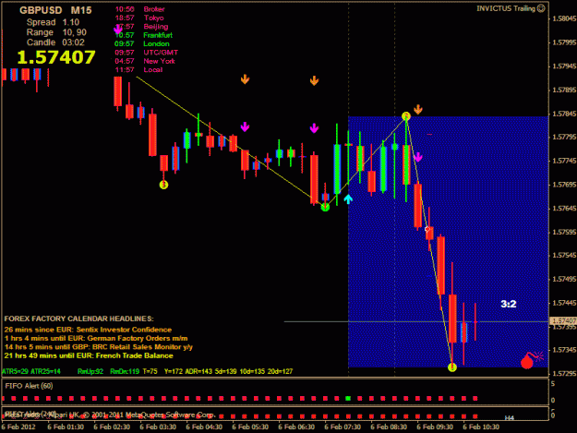
Task: Click the 20d=127 statistic
Action: (280, 371)
